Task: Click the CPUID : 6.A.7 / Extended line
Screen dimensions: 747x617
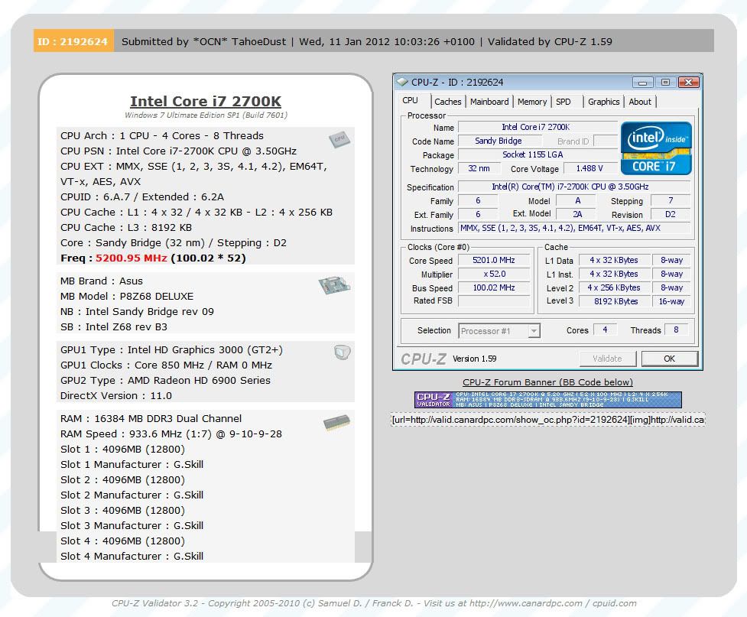Action: coord(142,197)
